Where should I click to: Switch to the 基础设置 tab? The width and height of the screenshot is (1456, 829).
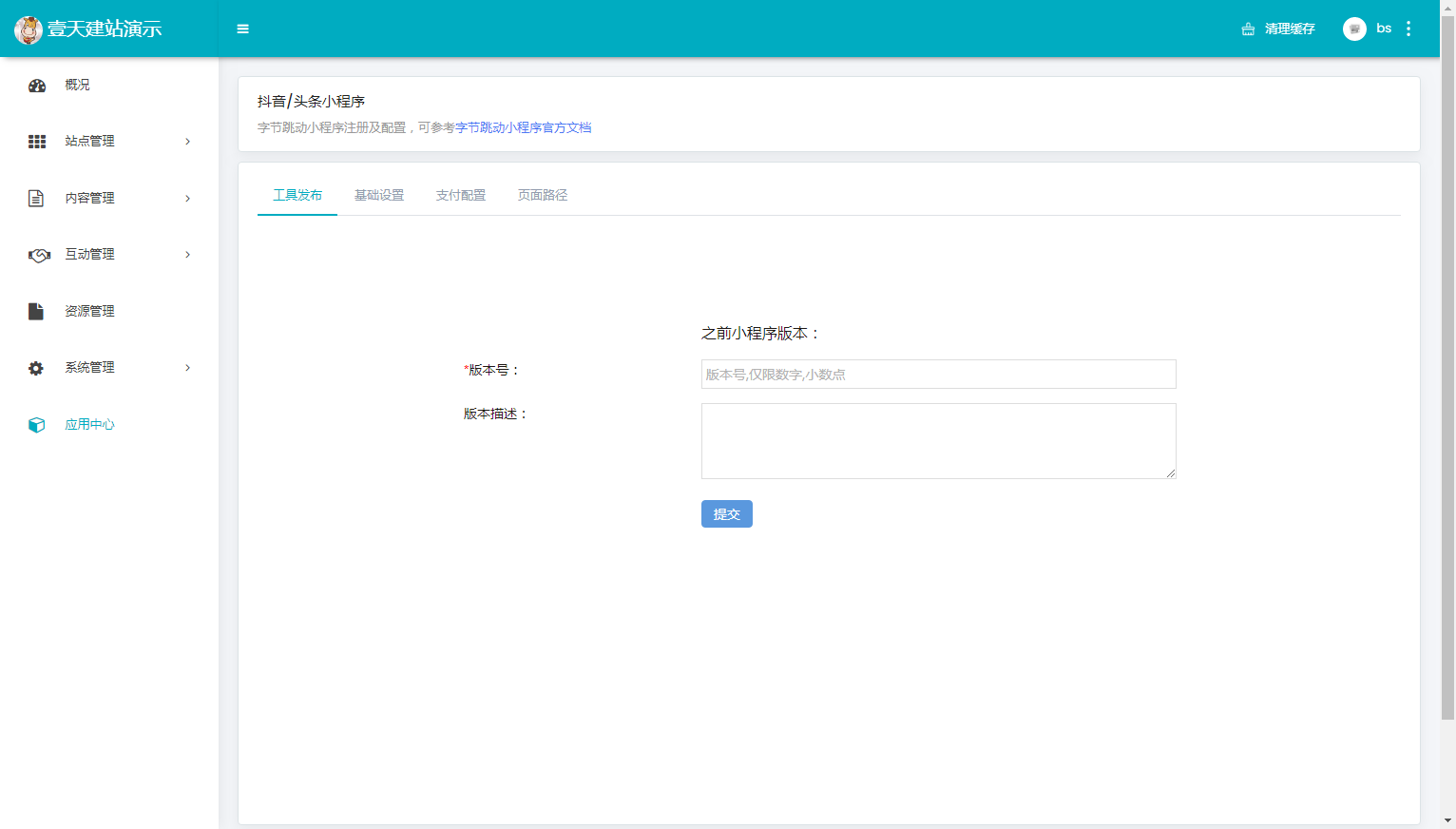tap(379, 195)
